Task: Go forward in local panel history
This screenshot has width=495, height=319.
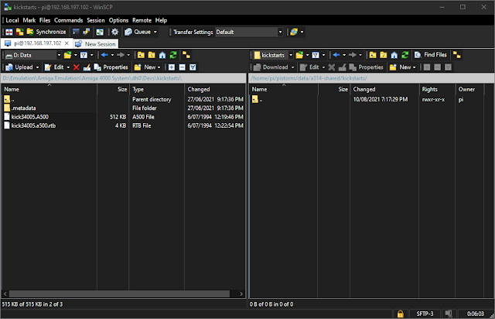Action: coord(121,55)
